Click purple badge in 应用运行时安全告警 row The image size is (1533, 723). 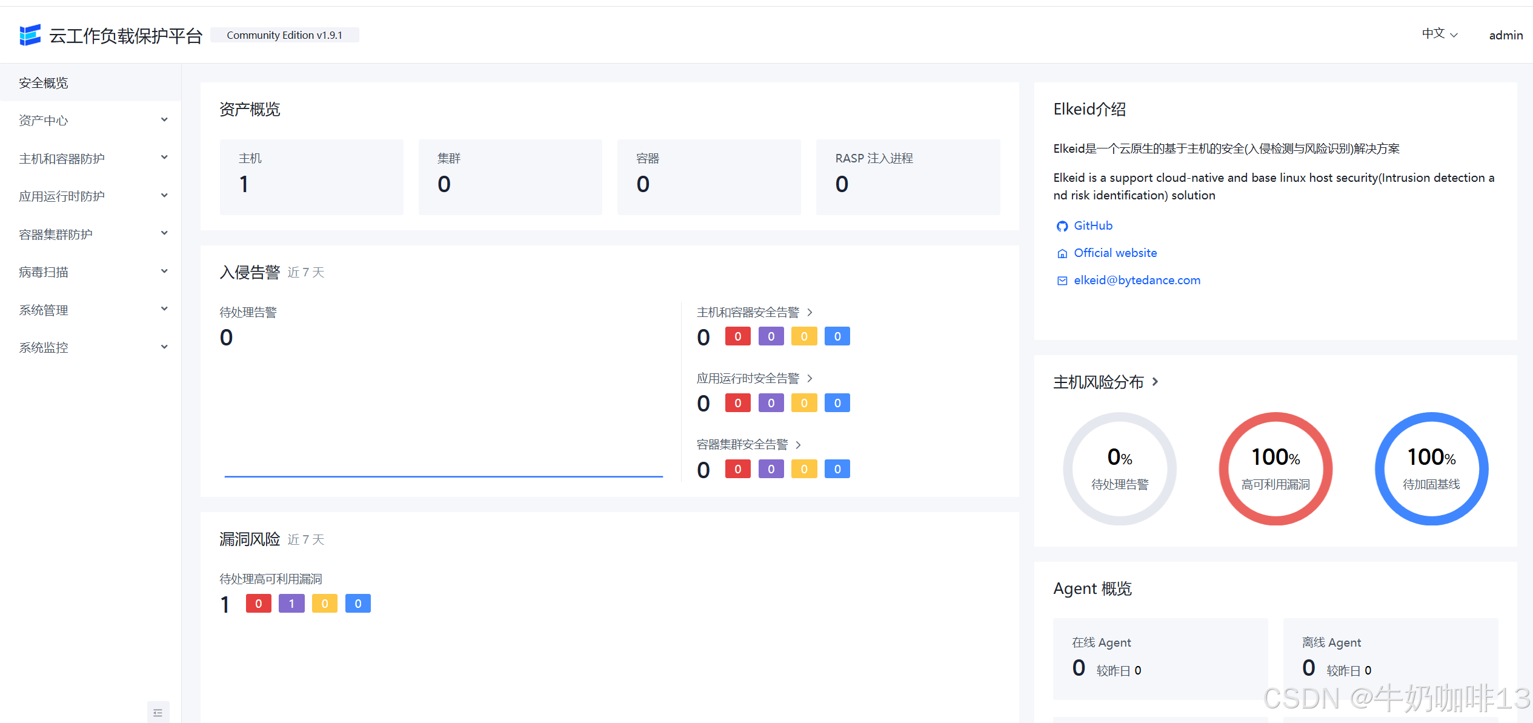point(771,403)
